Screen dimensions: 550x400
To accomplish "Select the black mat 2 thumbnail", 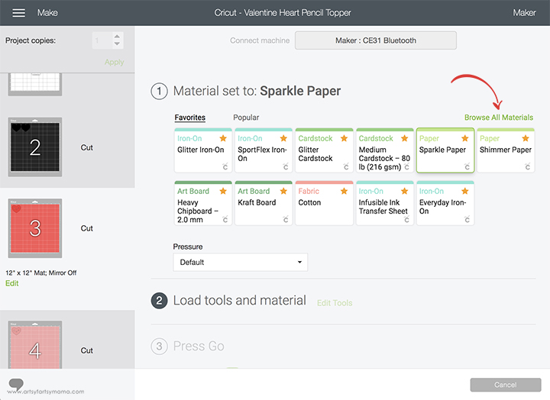I will point(35,147).
